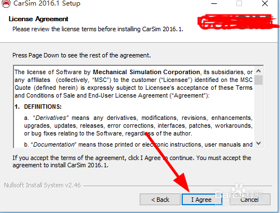Click the greyed-out maximize window button

(x=239, y=3)
